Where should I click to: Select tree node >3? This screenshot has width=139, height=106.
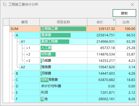[x=32, y=61]
